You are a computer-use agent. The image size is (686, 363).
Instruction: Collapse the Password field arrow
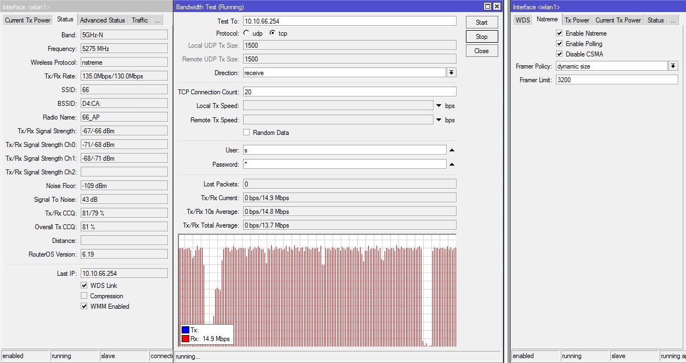click(x=452, y=165)
